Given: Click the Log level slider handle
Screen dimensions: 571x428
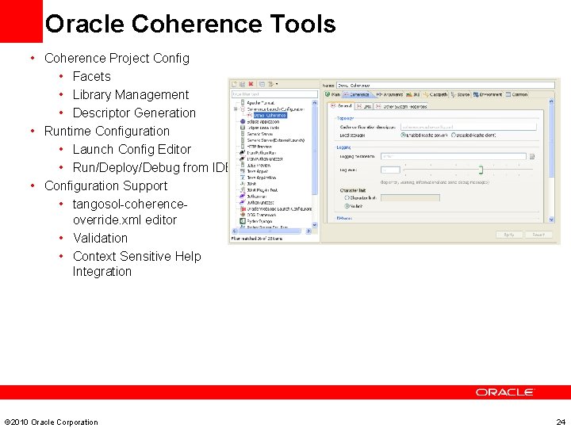Looking at the screenshot, I should pos(481,170).
